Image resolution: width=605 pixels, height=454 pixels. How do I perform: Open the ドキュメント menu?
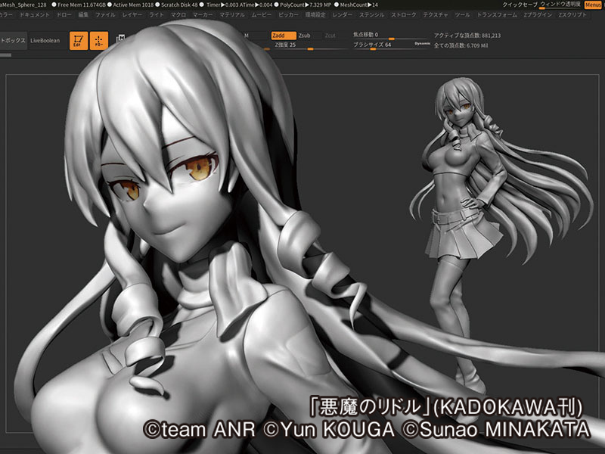pos(35,15)
